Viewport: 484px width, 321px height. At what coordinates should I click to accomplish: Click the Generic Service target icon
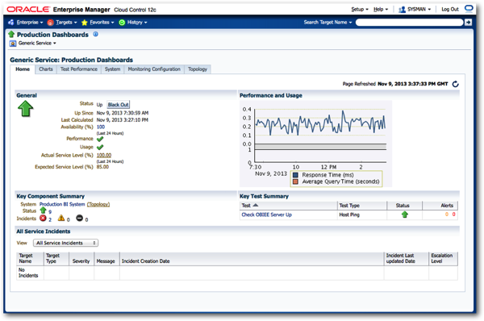13,44
